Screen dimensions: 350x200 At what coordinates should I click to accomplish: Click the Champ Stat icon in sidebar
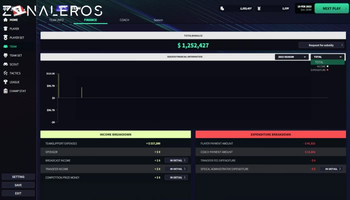click(x=5, y=91)
